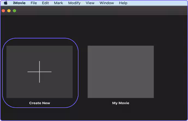This screenshot has width=188, height=121.
Task: Minimize the window with the yellow button
Action: pyautogui.click(x=9, y=11)
